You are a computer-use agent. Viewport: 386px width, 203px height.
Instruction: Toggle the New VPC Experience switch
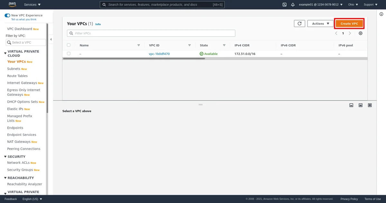[x=7, y=15]
